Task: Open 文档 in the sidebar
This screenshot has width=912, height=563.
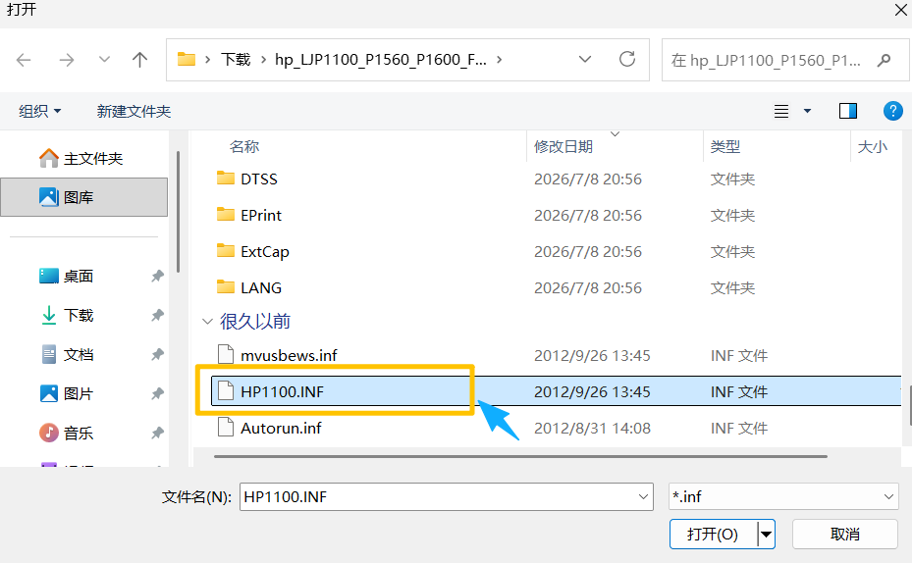Action: coord(79,354)
